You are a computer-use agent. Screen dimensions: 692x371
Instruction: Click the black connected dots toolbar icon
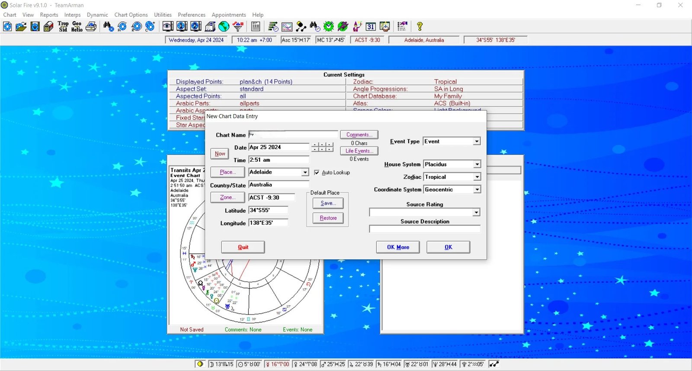301,27
